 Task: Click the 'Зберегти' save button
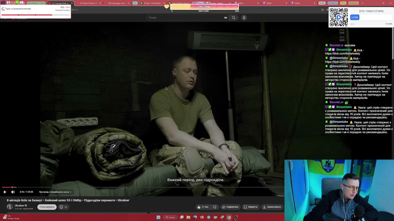(x=251, y=207)
